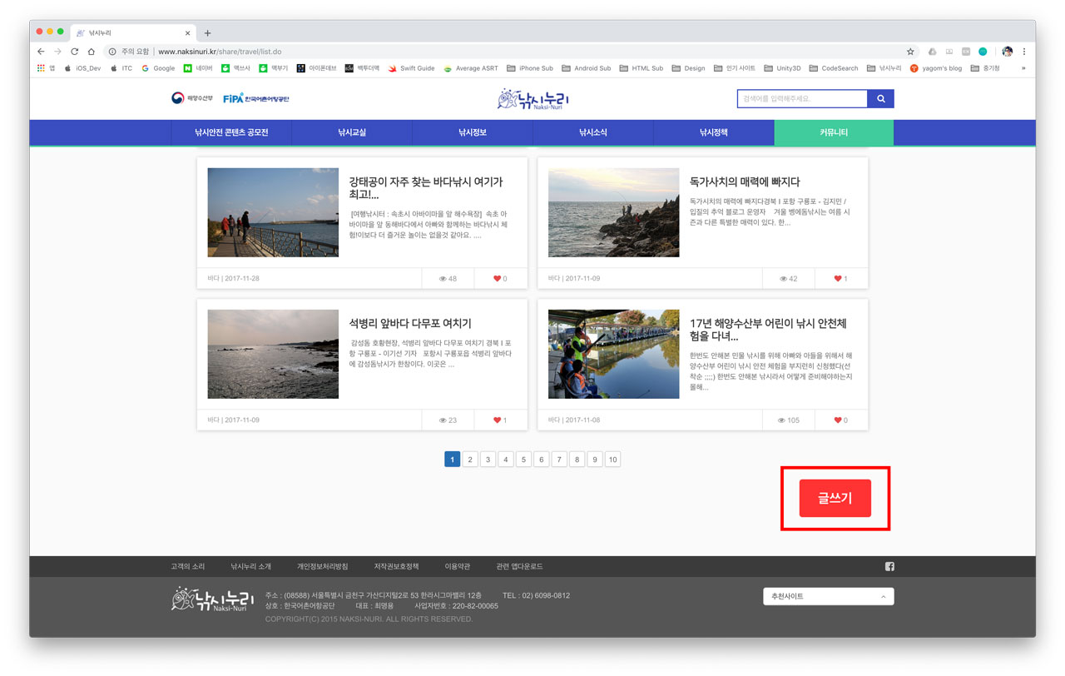
Task: Open the 이용약관 footer link
Action: pos(458,566)
